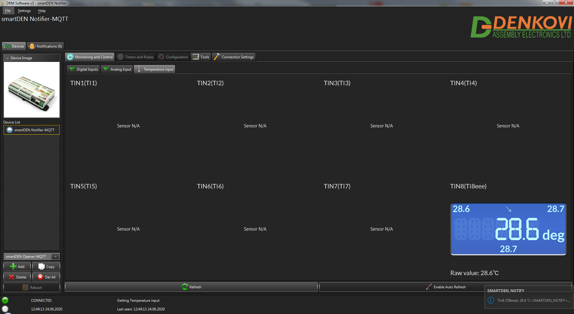Screen dimensions: 574x314
Task: Click the green connection status indicator
Action: click(5, 300)
